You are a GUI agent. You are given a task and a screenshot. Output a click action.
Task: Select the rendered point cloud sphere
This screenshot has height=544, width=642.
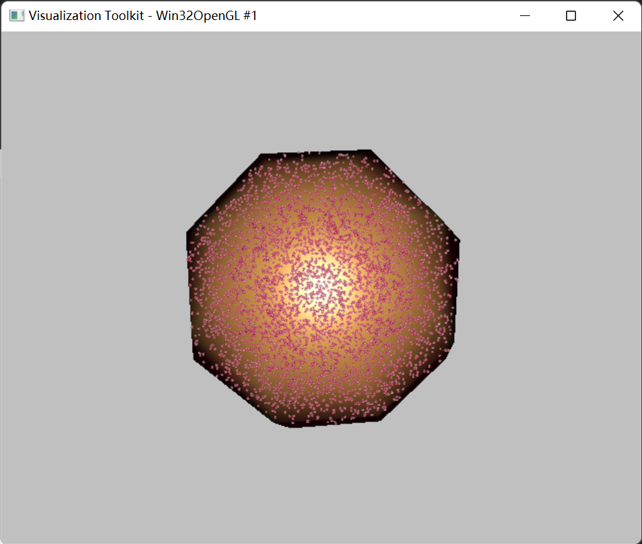(320, 287)
